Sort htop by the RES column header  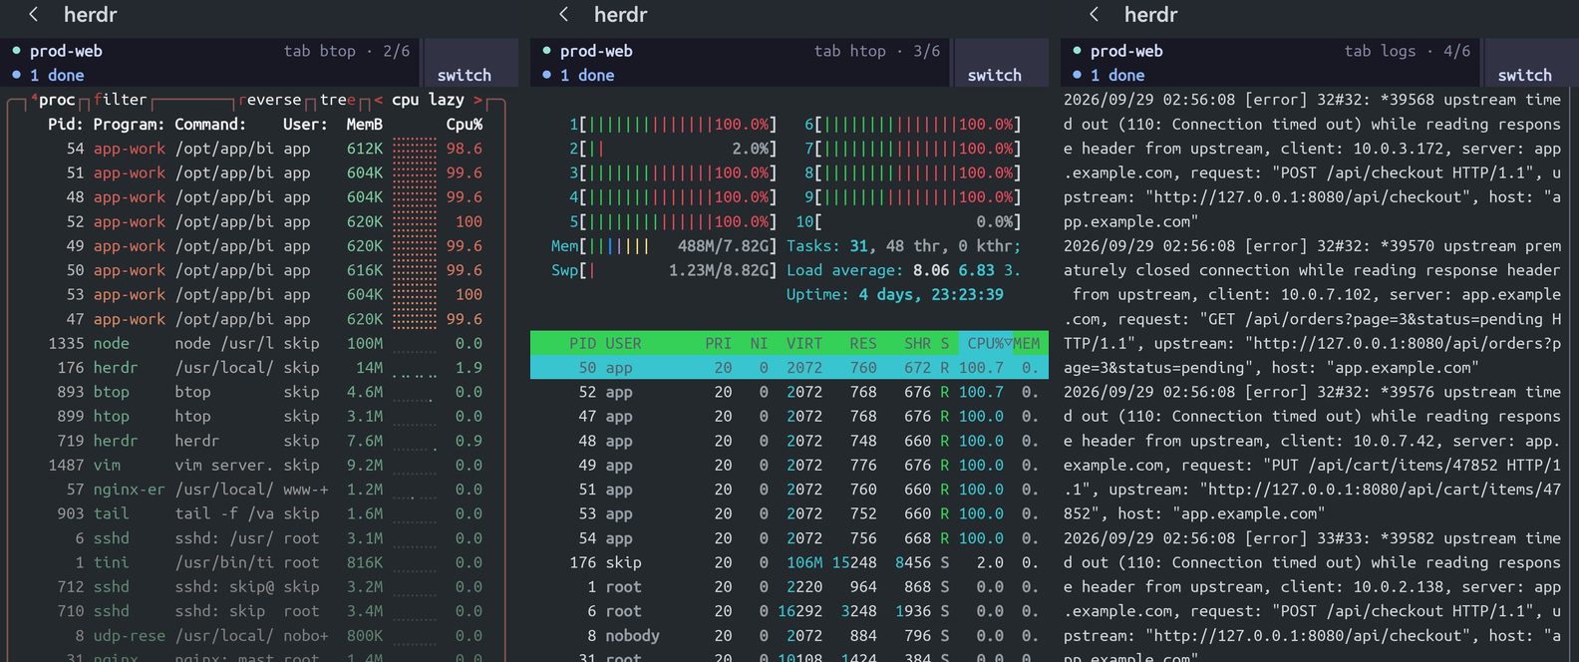(x=863, y=343)
